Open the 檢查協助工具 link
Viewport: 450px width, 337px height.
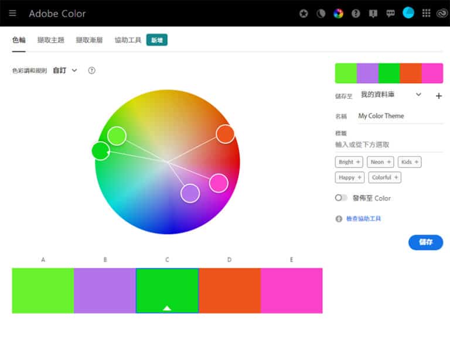click(363, 219)
